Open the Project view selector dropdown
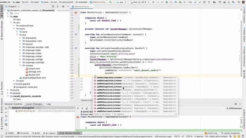The image size is (246, 138). pos(12,7)
